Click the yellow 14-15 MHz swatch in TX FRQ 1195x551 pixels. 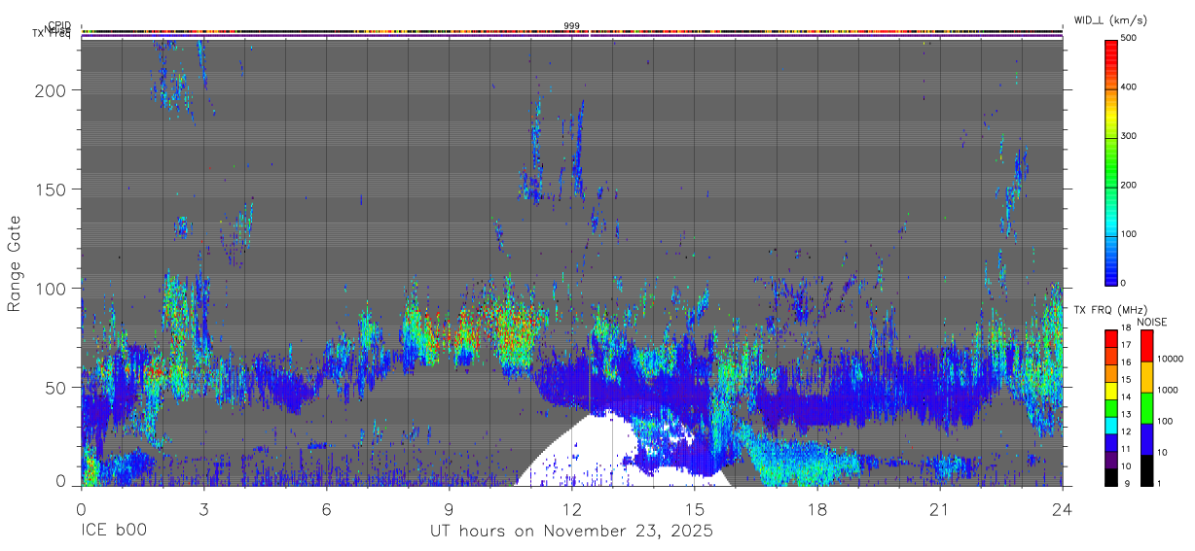pyautogui.click(x=1111, y=390)
